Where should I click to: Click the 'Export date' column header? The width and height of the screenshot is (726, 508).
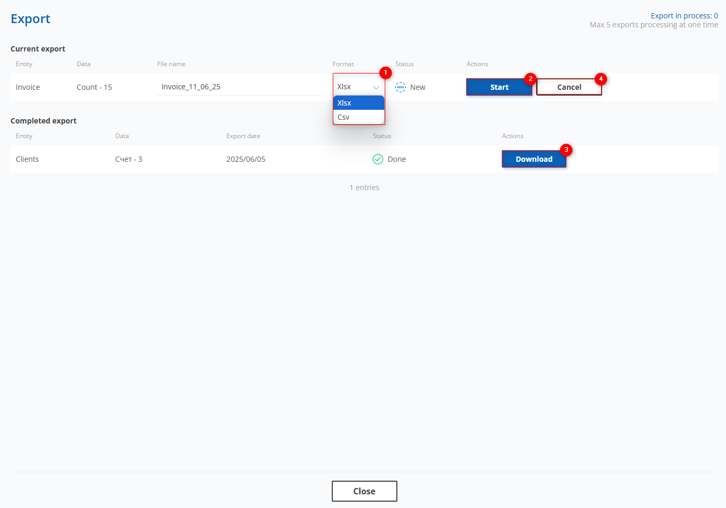pyautogui.click(x=243, y=136)
